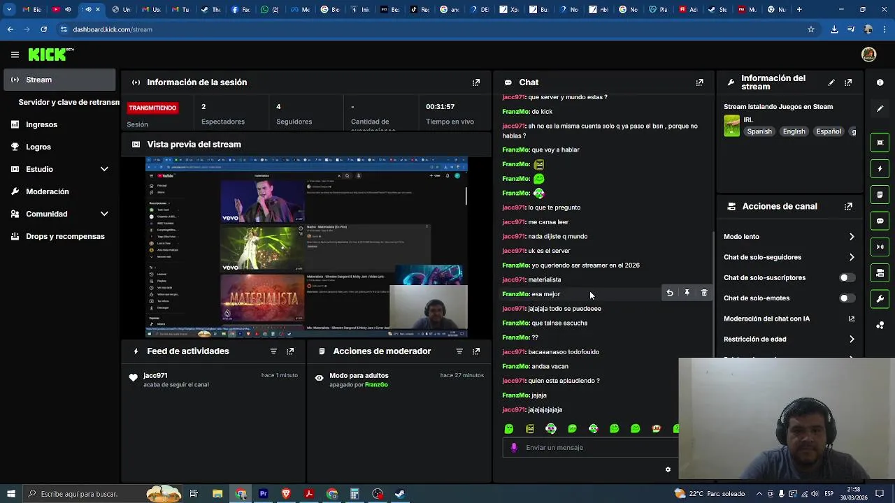
Task: Open Restricción de edad options chevron
Action: pos(852,340)
